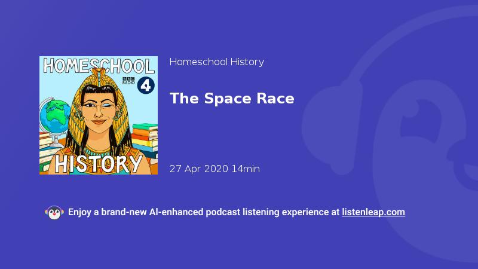Click the date text '27 Apr 2020 14min'
This screenshot has width=478, height=269.
click(215, 169)
